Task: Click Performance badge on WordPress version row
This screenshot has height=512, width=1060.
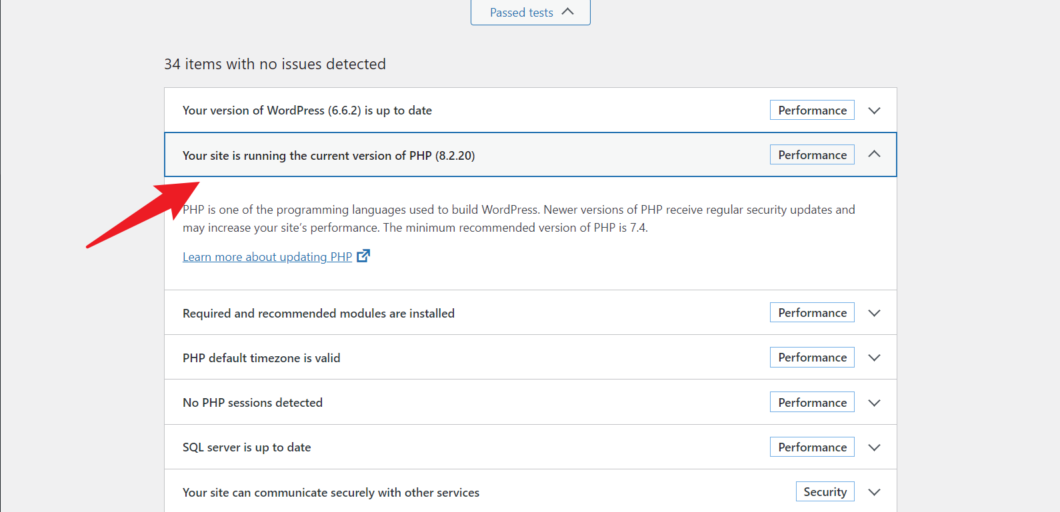Action: pyautogui.click(x=812, y=111)
